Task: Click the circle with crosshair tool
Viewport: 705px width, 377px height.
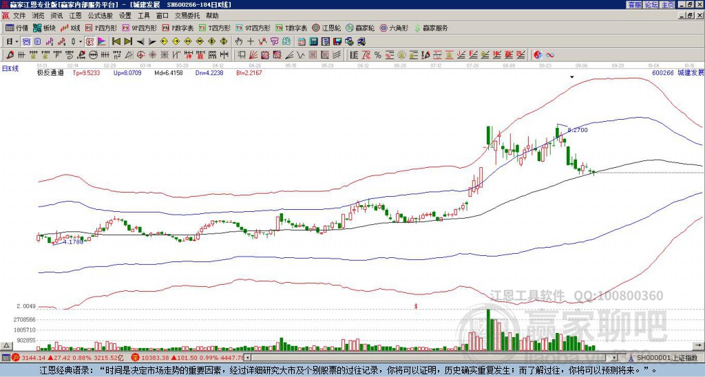Action: coord(140,55)
